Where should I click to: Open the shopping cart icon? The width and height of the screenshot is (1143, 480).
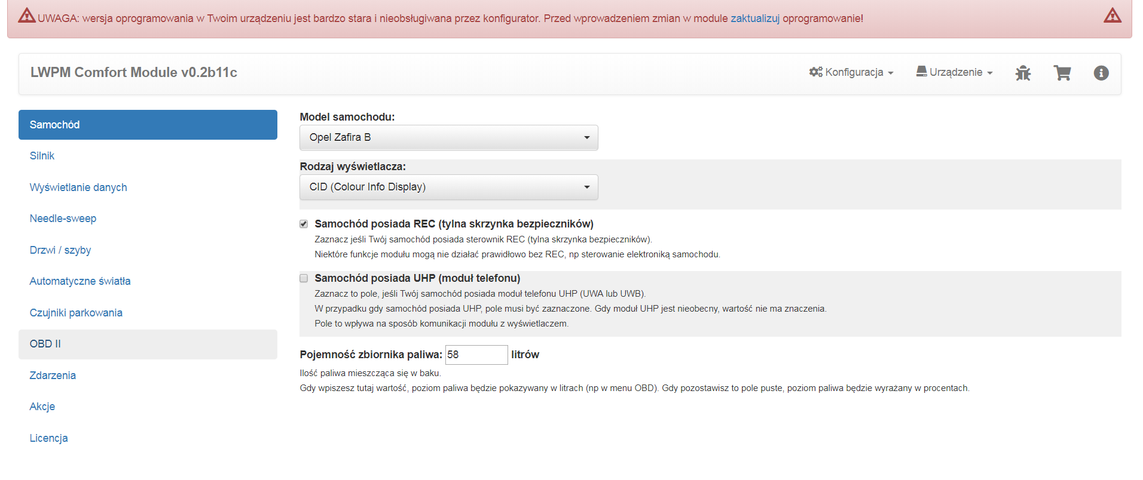pos(1062,73)
